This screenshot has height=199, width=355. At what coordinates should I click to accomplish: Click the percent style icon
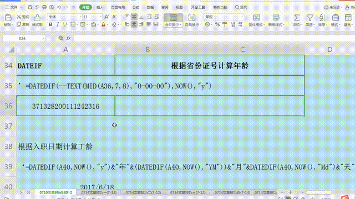point(217,24)
